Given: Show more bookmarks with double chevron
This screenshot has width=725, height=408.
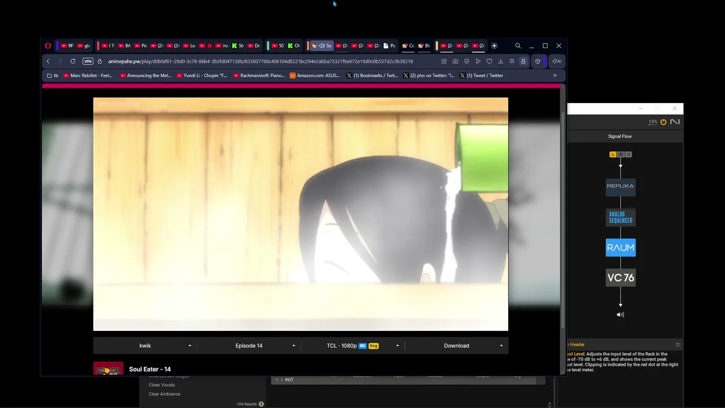Looking at the screenshot, I should pyautogui.click(x=555, y=75).
